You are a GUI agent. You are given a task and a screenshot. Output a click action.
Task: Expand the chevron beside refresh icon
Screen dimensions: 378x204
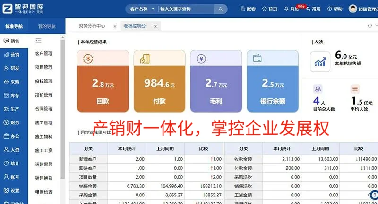tap(376, 26)
